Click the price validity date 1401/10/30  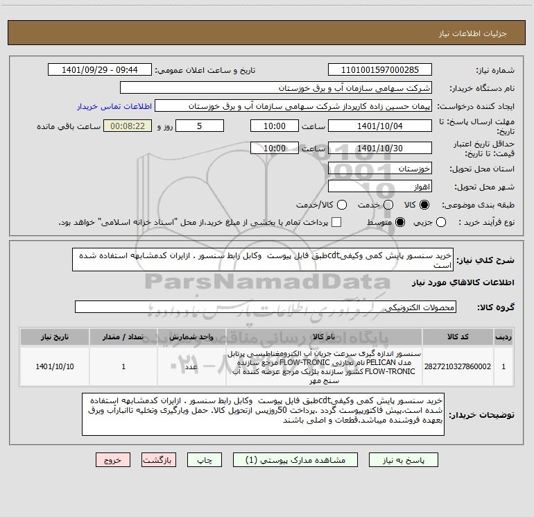click(380, 148)
